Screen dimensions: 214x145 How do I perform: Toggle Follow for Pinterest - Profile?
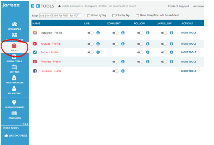coord(140,62)
